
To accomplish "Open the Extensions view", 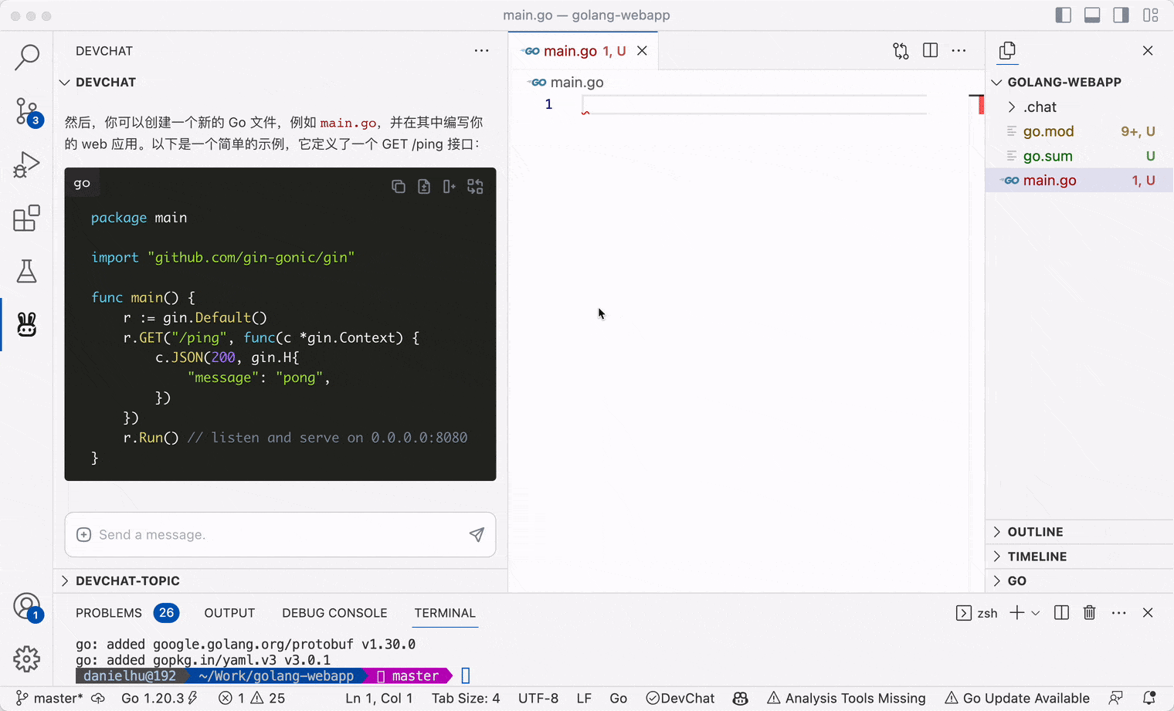I will click(x=26, y=218).
